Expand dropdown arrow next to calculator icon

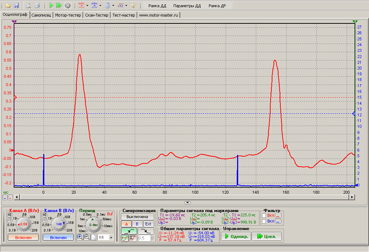coord(113,5)
